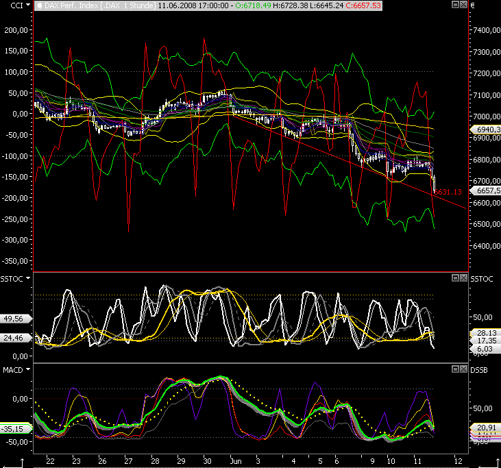Click the 150,00 CCI axis label
Screen dimensions: 501x468
point(16,51)
